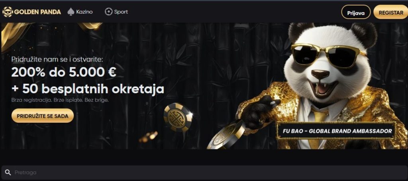Click the spade icon beside Kazino
Image resolution: width=408 pixels, height=181 pixels.
click(71, 12)
